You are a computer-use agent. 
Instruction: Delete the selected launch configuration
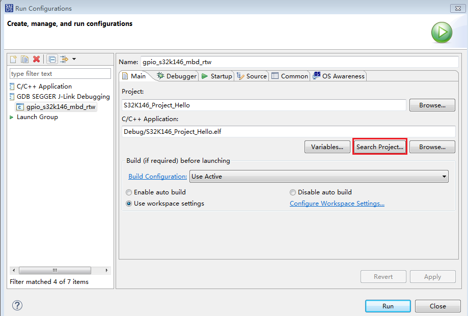[36, 59]
